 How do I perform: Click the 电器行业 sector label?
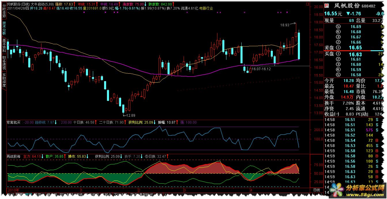tap(206, 8)
